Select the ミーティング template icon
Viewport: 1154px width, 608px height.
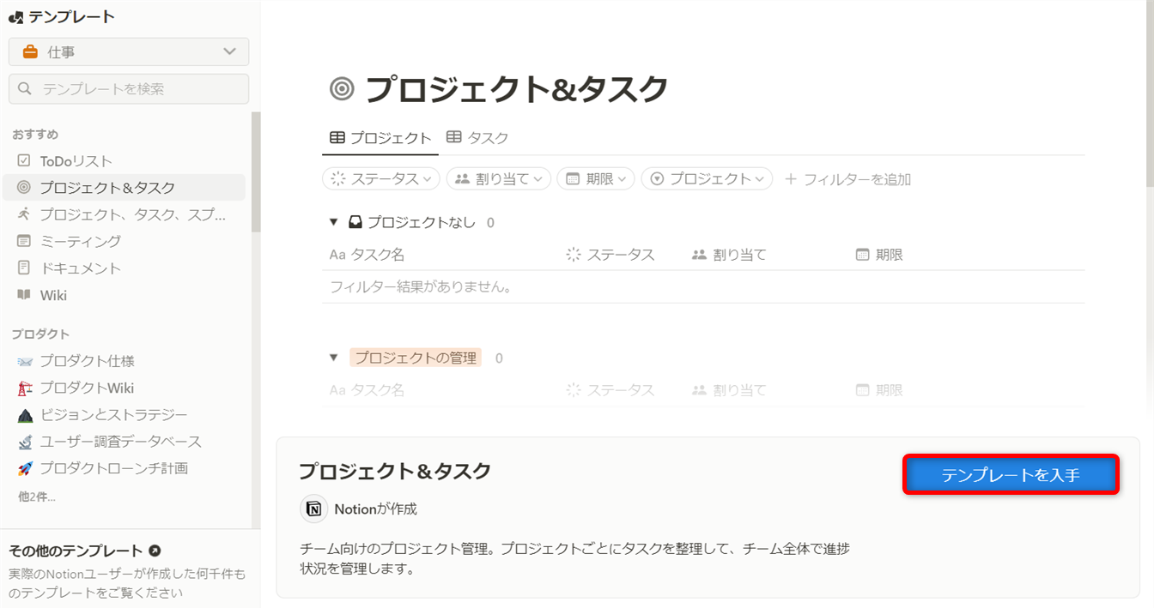click(24, 241)
